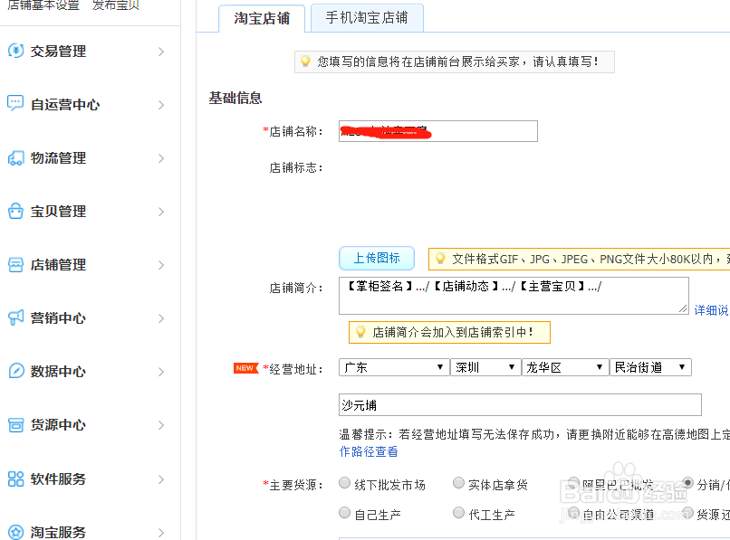This screenshot has height=540, width=730.
Task: Click the 宝贝管理 shopping bag icon
Action: point(15,211)
